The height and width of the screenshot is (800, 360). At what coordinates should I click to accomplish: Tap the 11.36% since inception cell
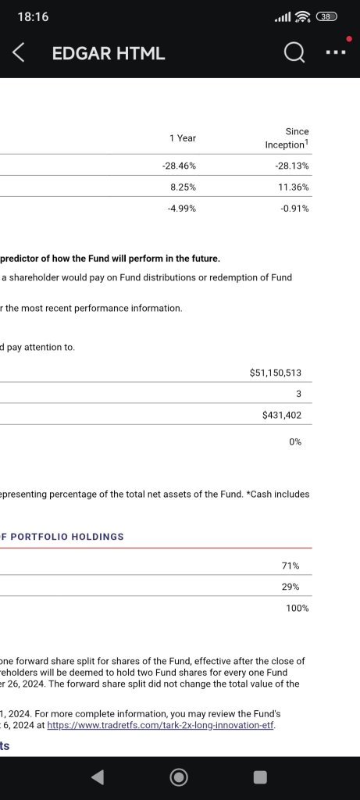click(293, 187)
